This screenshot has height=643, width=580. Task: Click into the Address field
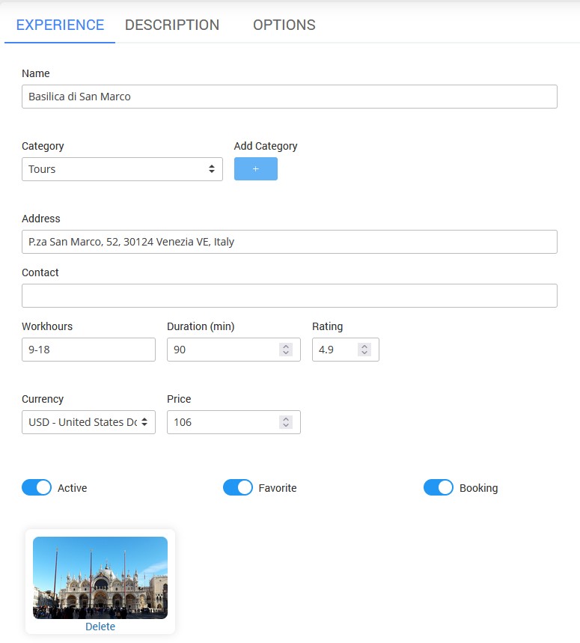pos(289,242)
